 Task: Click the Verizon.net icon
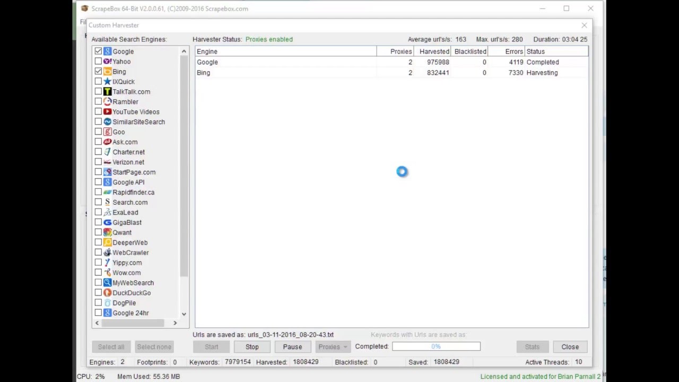[107, 162]
